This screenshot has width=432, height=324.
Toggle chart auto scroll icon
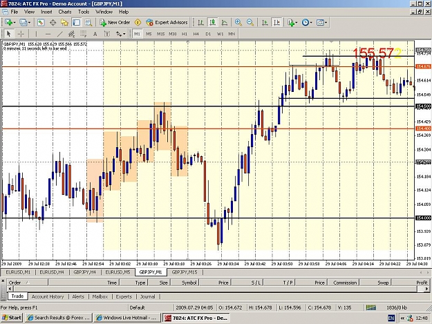[x=265, y=23]
